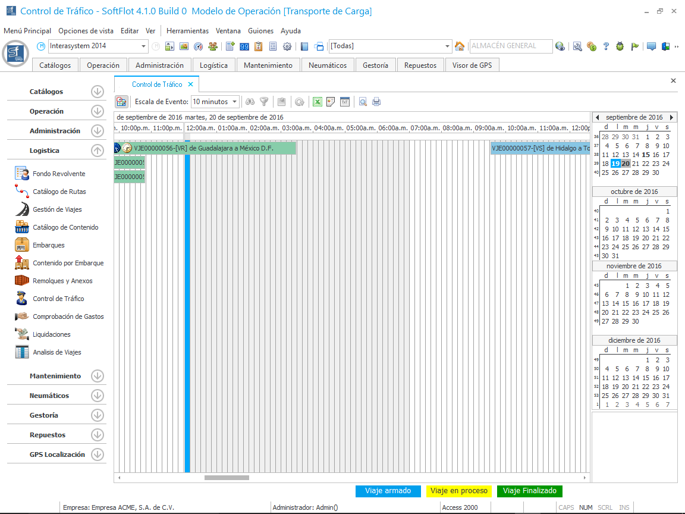Click next month arrow in calendar
Viewport: 685px width, 514px height.
point(672,117)
